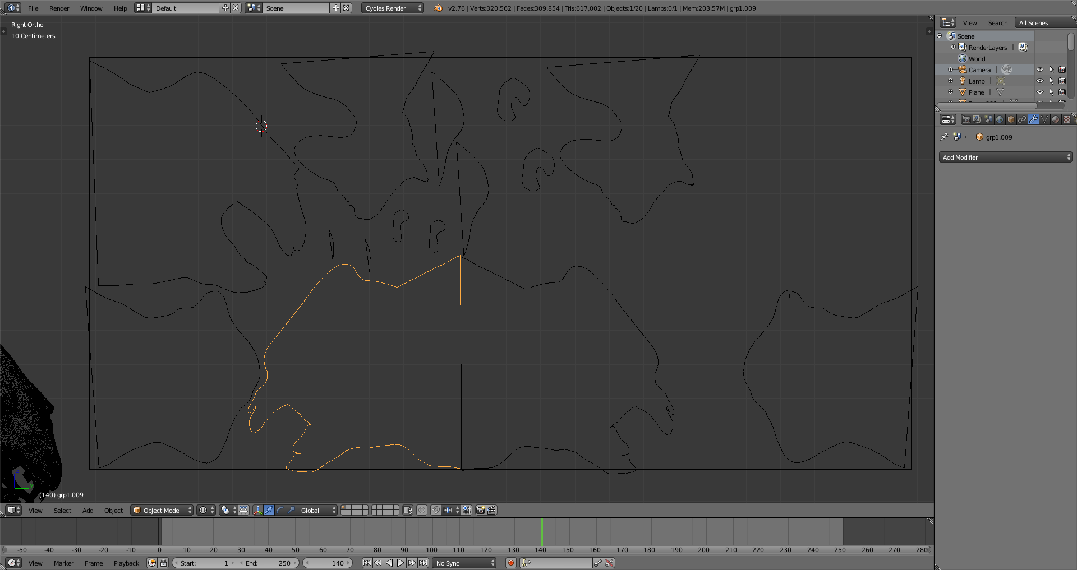Open the Modifiers wrench tab
The height and width of the screenshot is (570, 1077).
[x=1033, y=119]
